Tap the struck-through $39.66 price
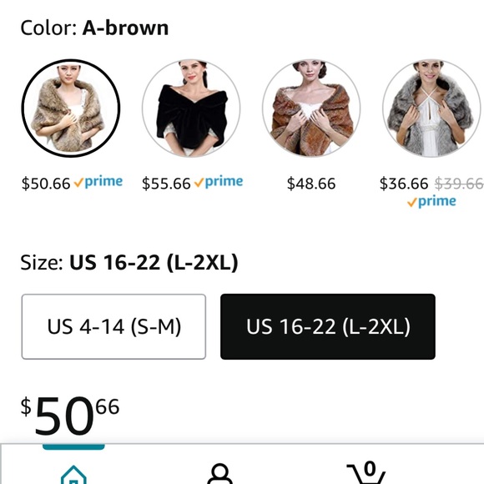 tap(459, 184)
